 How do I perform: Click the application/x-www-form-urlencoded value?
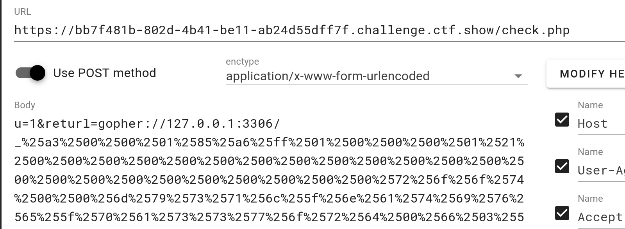327,76
